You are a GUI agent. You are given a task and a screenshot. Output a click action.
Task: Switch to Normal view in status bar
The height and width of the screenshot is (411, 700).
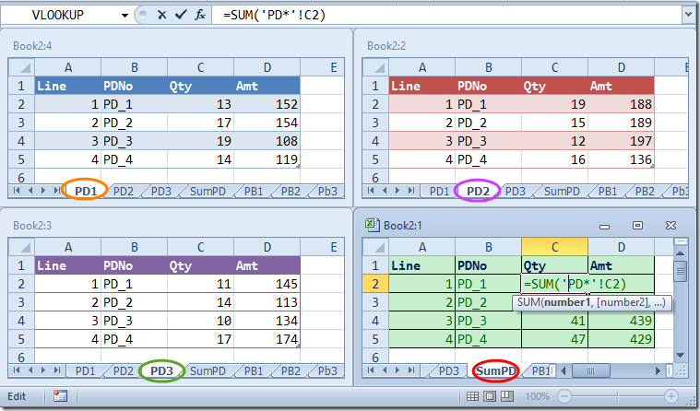(x=471, y=396)
